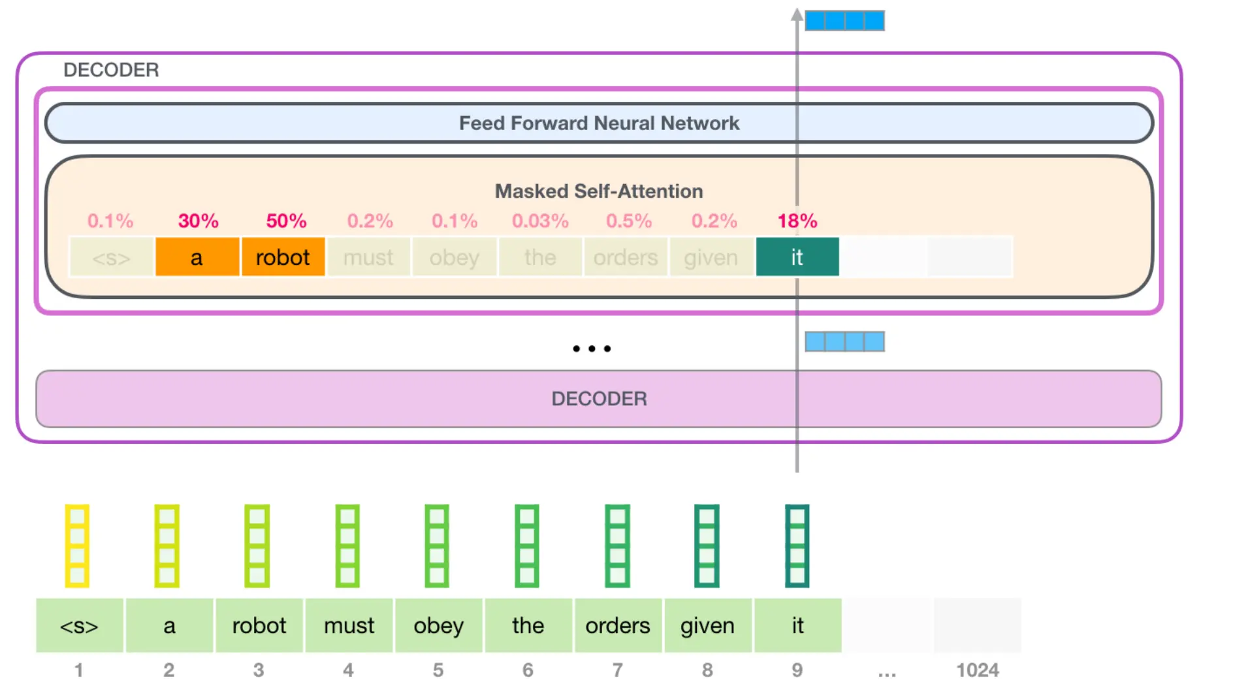This screenshot has width=1233, height=697.
Task: Select the orange 'robot' attention cell
Action: click(283, 257)
